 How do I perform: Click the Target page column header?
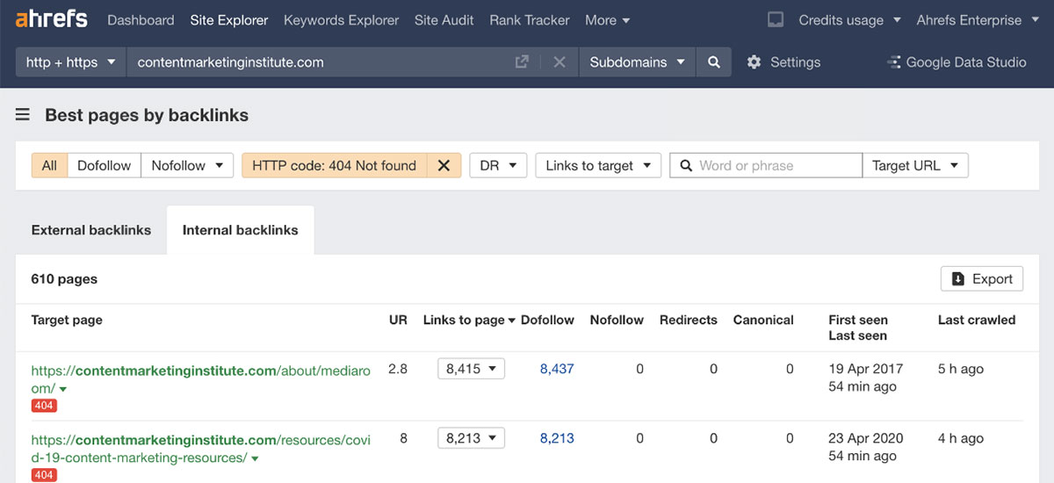tap(67, 320)
